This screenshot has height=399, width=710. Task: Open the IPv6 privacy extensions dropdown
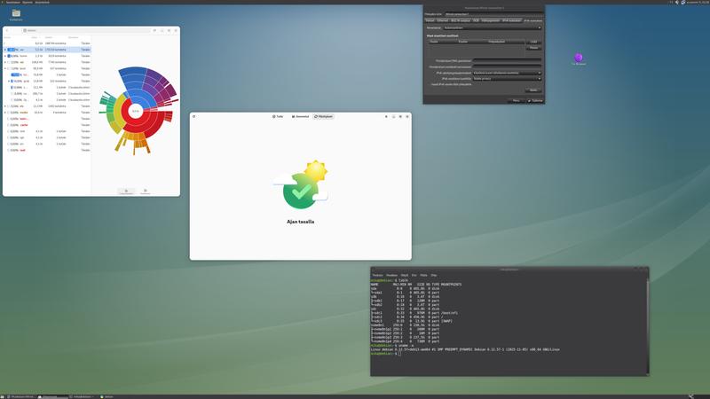[507, 78]
